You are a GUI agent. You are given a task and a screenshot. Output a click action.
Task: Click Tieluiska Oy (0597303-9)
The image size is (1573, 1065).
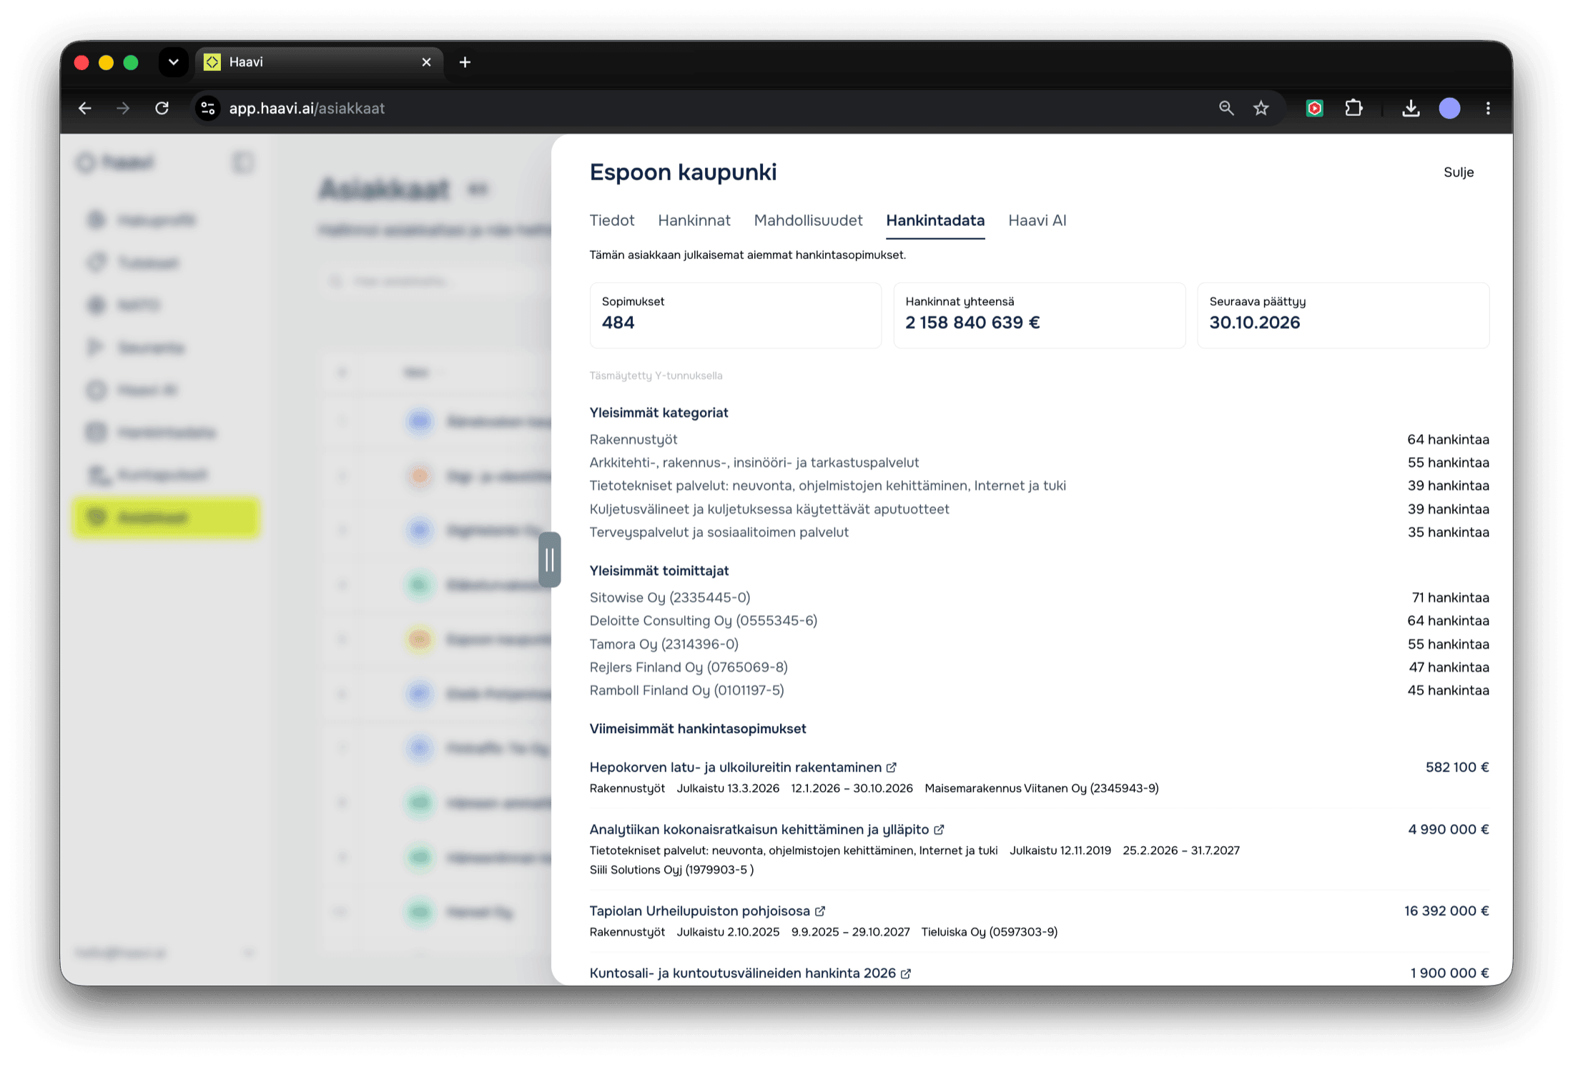[x=989, y=932]
